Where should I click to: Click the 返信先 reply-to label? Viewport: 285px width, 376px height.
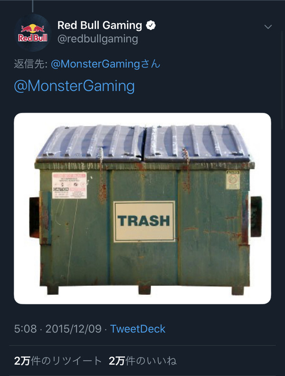point(31,64)
